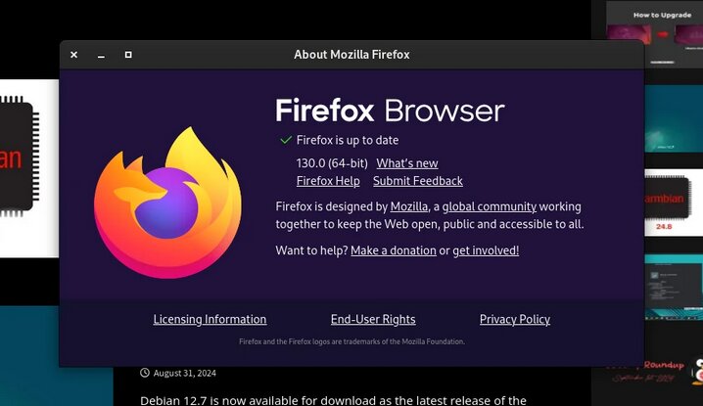Screen dimensions: 703x406
Task: Click the clock icon beside August 31, 2024
Action: pyautogui.click(x=144, y=373)
